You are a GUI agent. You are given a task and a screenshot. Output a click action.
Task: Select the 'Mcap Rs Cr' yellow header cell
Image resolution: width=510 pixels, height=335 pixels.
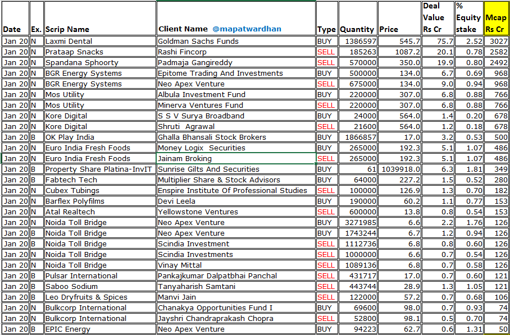pyautogui.click(x=497, y=18)
